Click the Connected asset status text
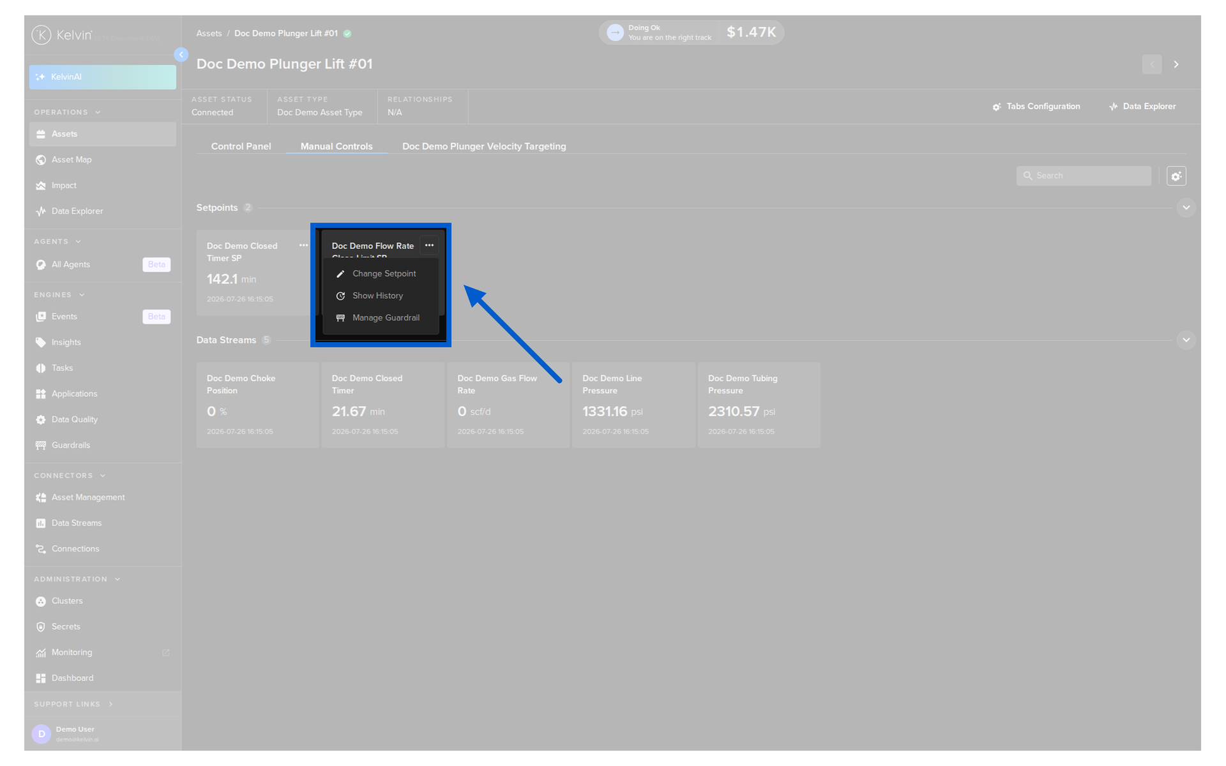The image size is (1226, 766). tap(212, 113)
